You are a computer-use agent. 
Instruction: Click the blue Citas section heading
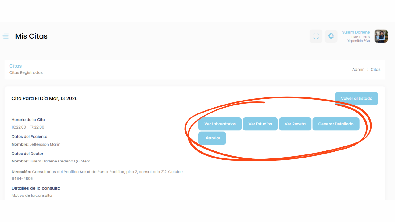pos(15,66)
